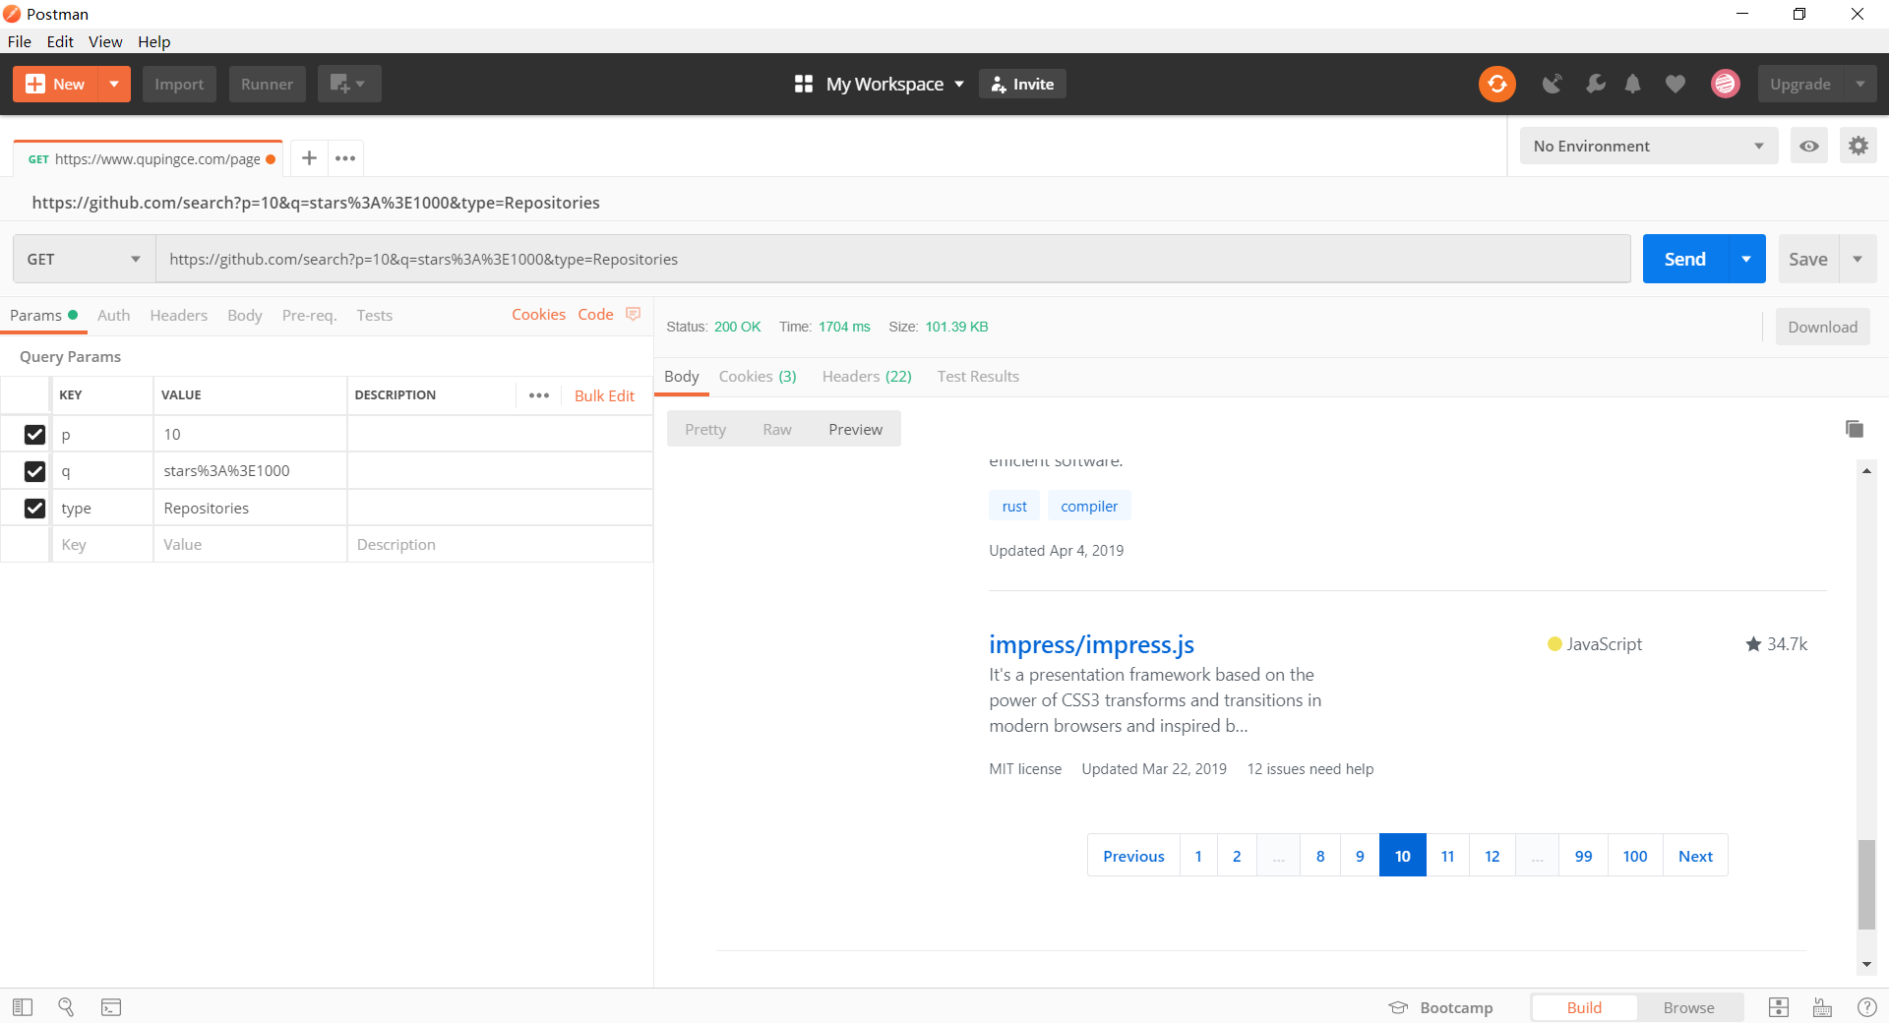This screenshot has height=1023, width=1889.
Task: Open the impress/impress.js repository link
Action: (1091, 644)
